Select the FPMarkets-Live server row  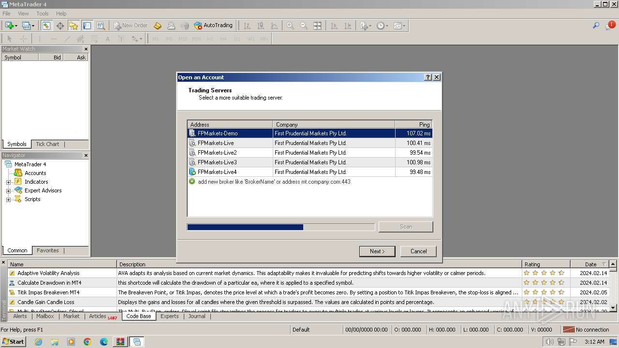(x=309, y=143)
